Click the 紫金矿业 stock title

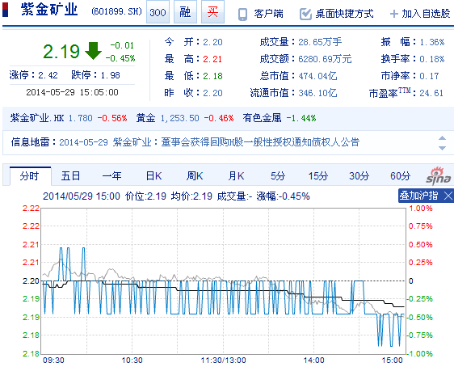(49, 10)
